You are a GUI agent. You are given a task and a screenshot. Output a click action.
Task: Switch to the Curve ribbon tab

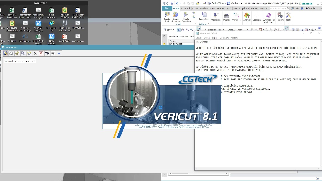(195, 8)
